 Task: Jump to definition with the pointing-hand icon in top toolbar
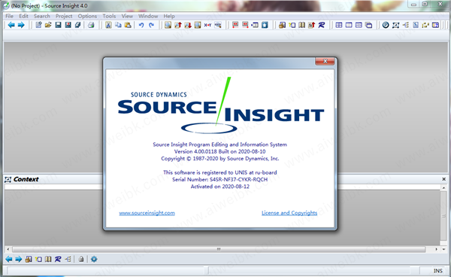pos(282,25)
